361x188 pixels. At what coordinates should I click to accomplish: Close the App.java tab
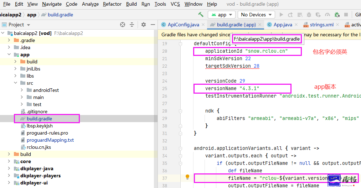(x=296, y=25)
